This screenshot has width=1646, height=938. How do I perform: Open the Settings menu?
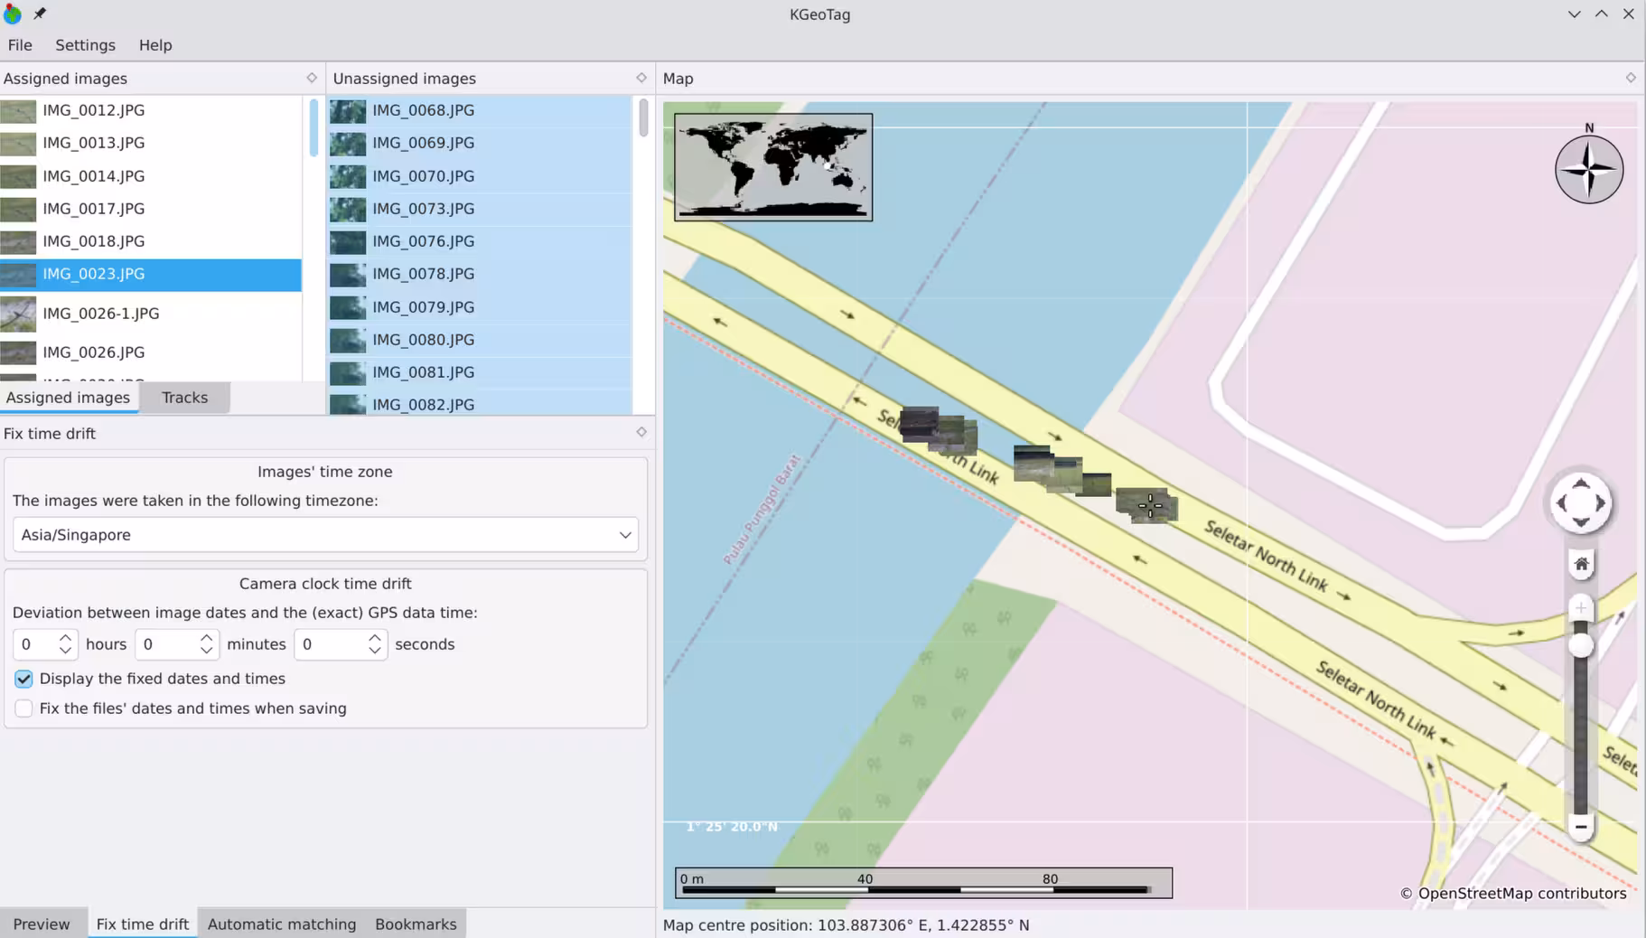pos(85,45)
